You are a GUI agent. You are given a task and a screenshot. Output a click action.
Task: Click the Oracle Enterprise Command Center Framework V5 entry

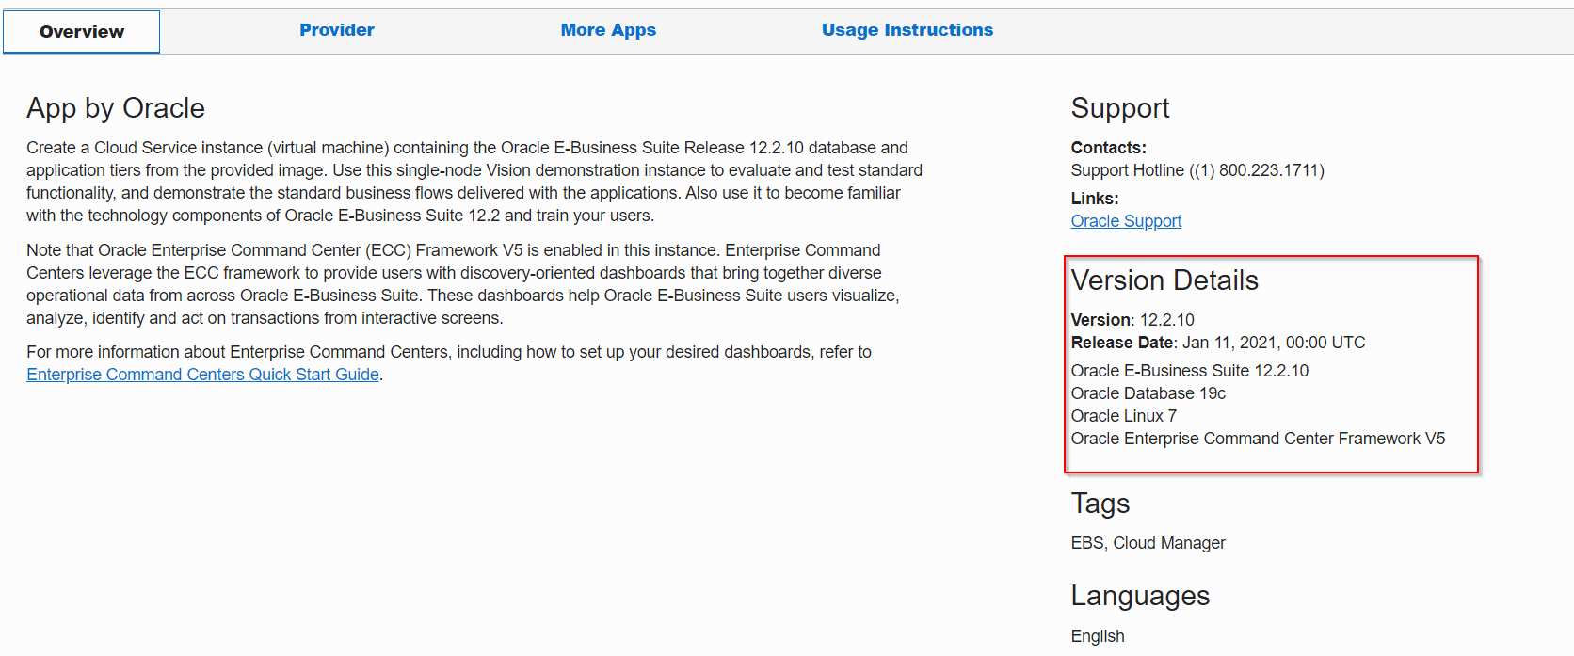(1257, 439)
